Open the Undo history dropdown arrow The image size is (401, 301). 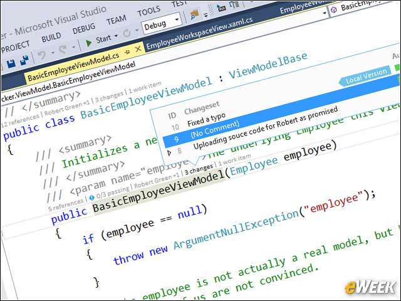53,53
